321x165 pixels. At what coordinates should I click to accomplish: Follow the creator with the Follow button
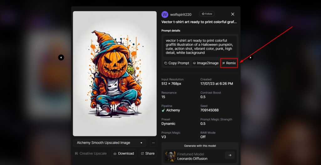click(x=207, y=14)
